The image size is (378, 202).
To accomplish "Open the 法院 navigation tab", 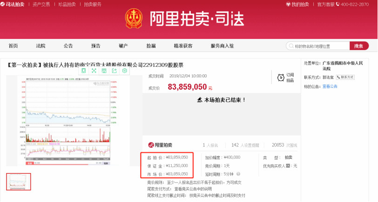I will click(41, 46).
